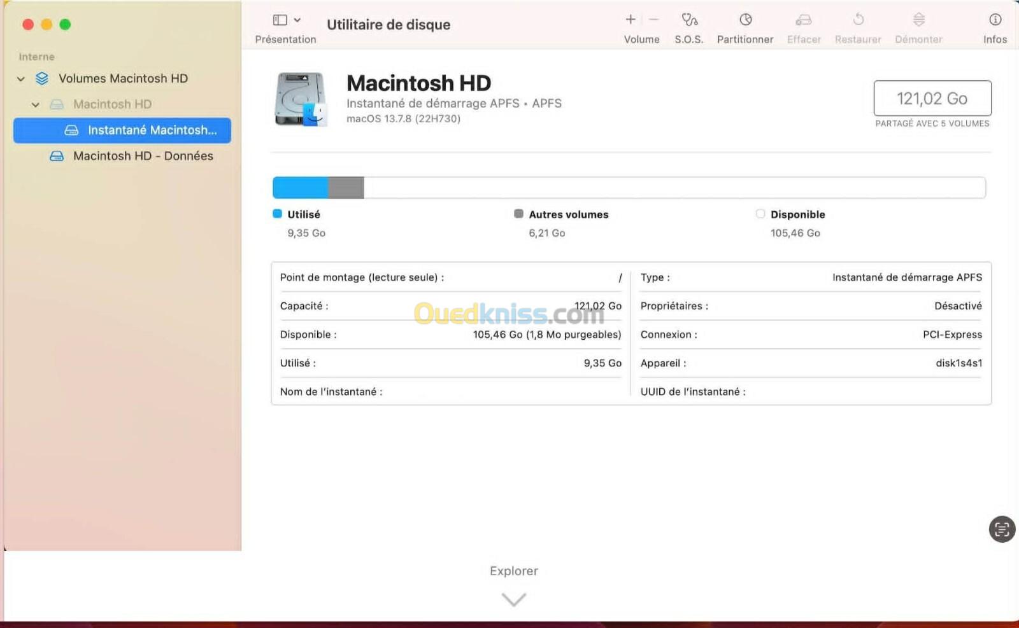
Task: Click the Désactivé owners value
Action: 958,306
